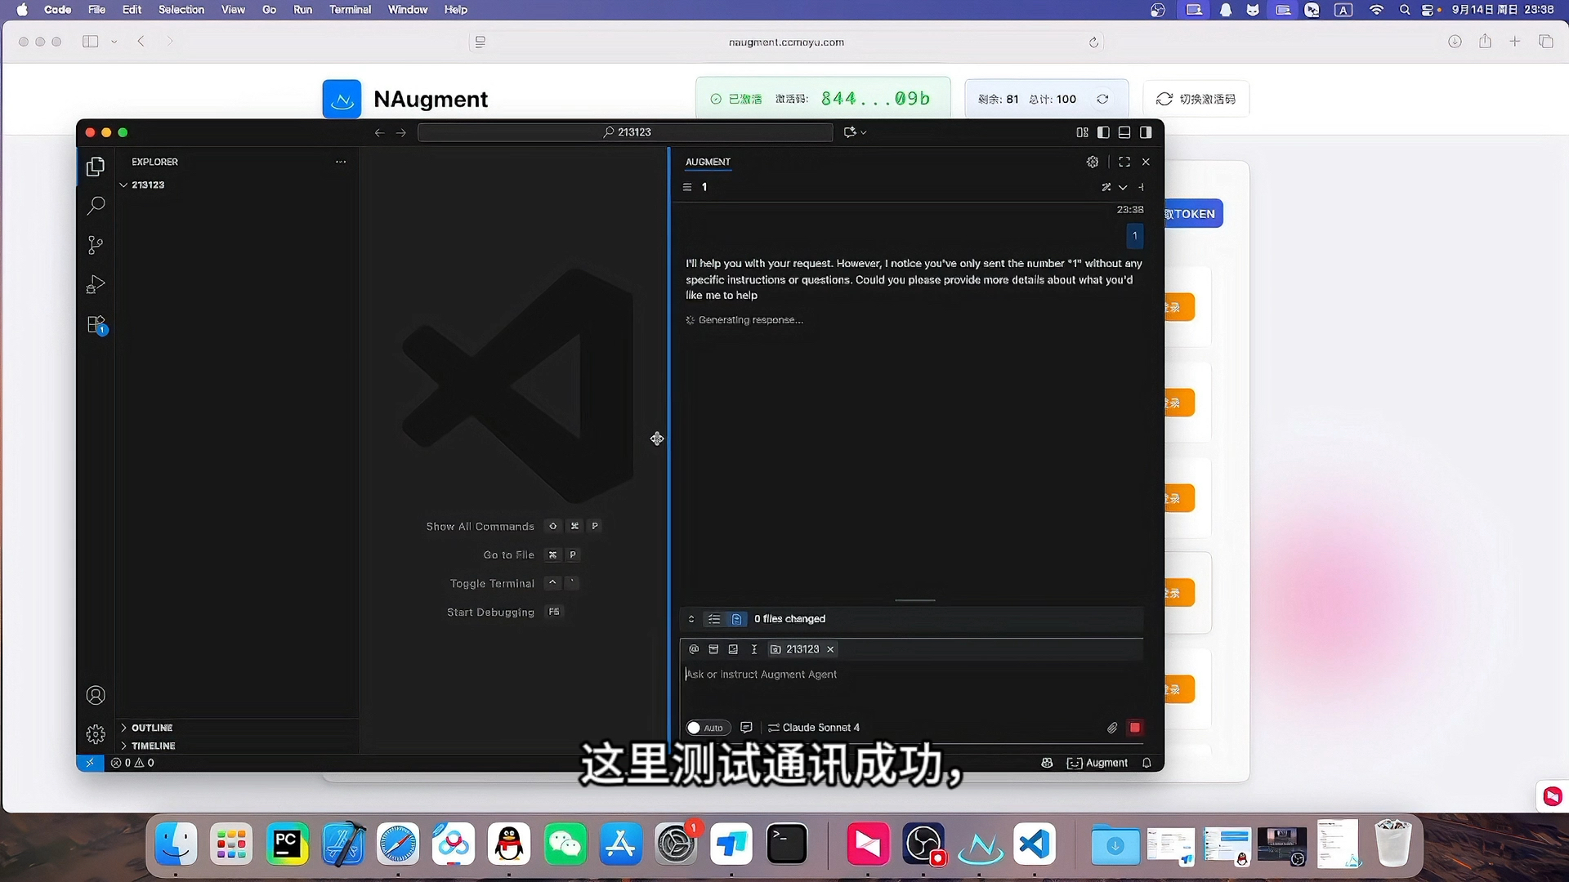Click the Augment status bar button
1569x882 pixels.
point(1097,763)
